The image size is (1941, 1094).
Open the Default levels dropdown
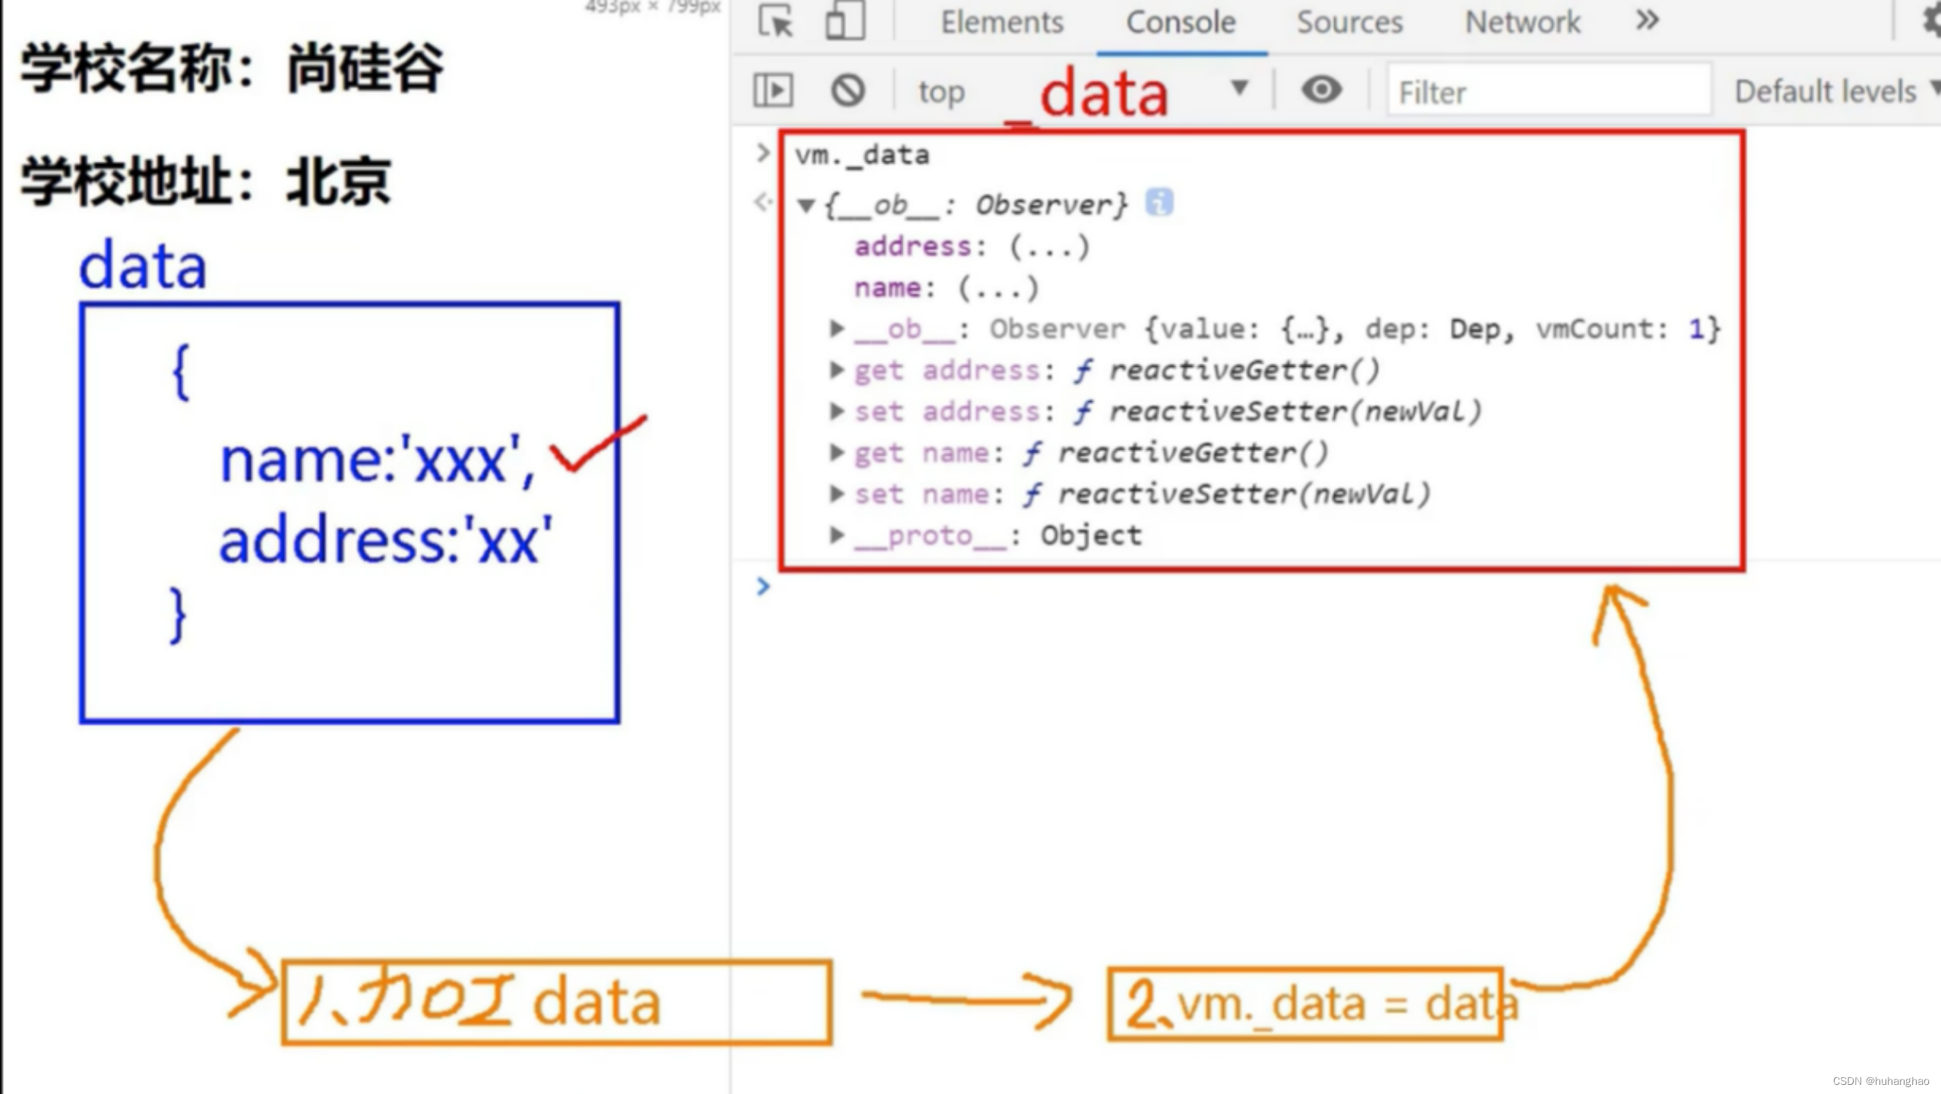tap(1831, 91)
